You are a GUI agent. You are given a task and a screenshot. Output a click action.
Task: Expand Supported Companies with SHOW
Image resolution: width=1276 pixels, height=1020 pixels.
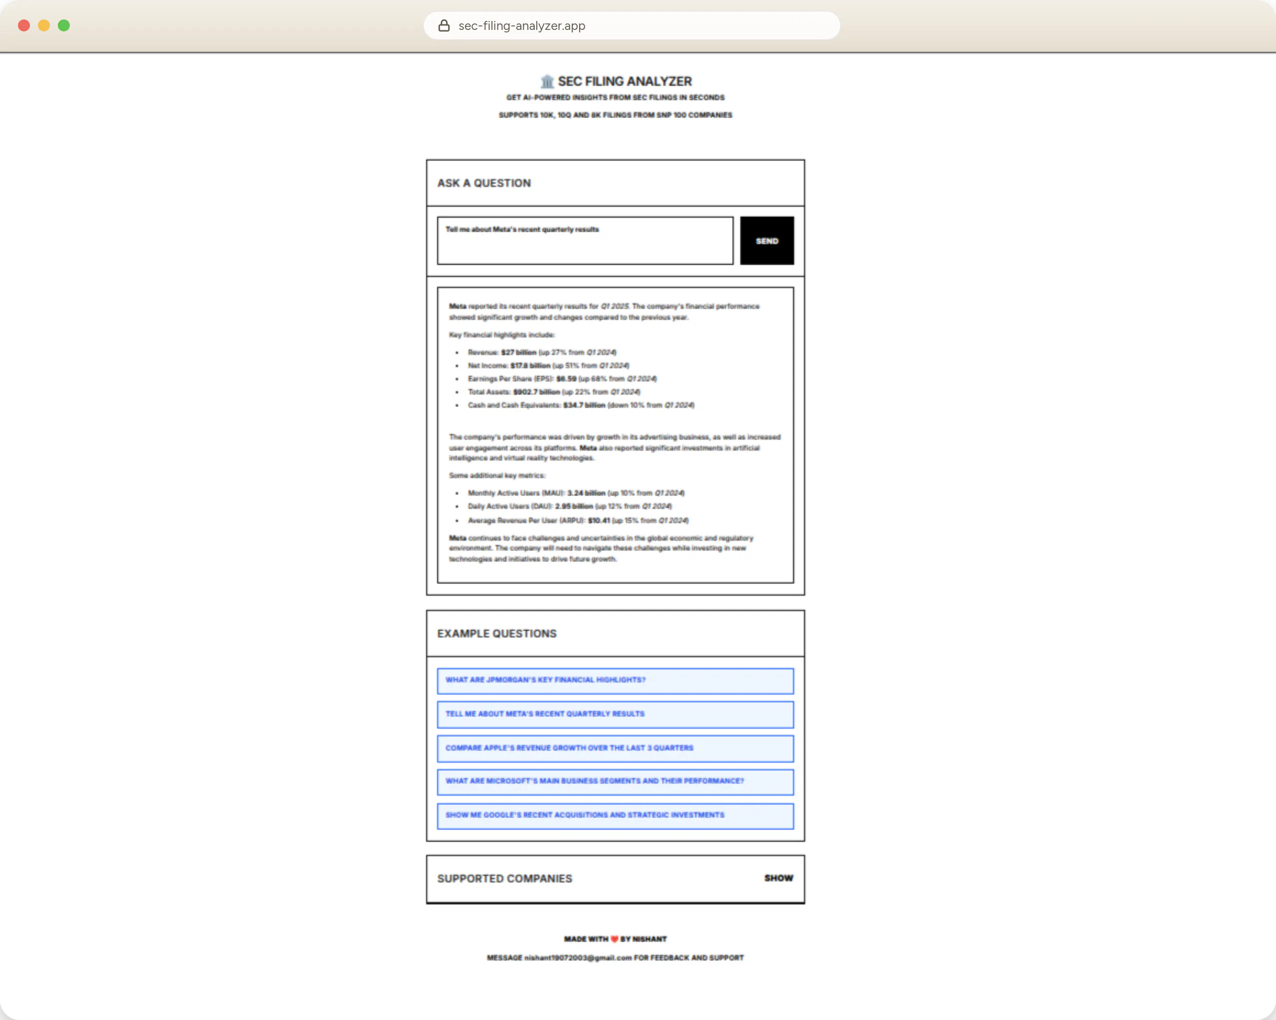pyautogui.click(x=778, y=878)
